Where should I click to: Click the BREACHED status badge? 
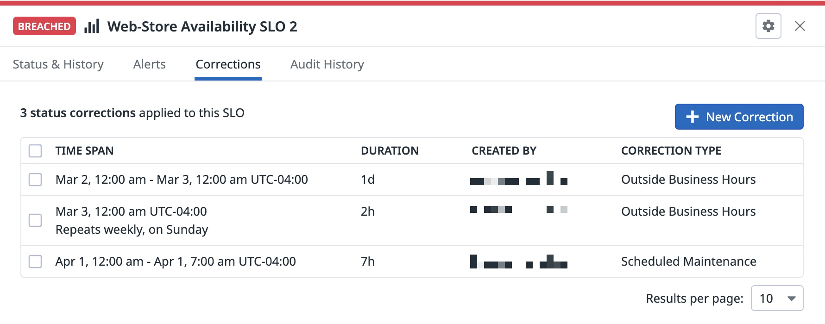(x=44, y=26)
